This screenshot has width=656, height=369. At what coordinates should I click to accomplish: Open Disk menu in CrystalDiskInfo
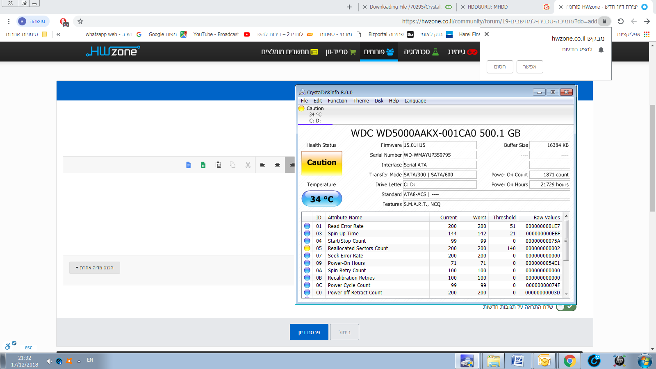(x=379, y=101)
